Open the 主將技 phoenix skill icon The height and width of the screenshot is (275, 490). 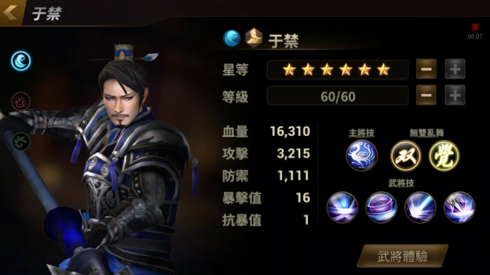362,155
